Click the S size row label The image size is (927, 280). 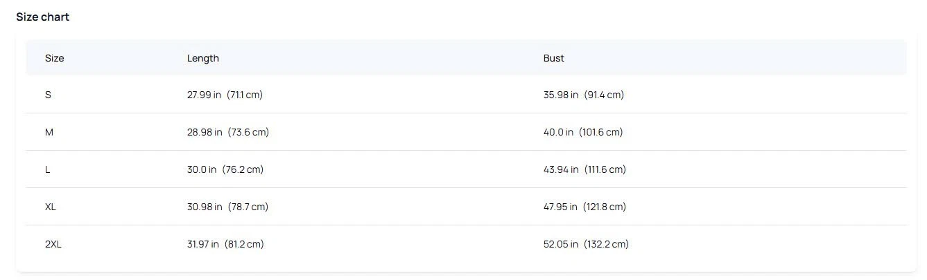click(48, 95)
